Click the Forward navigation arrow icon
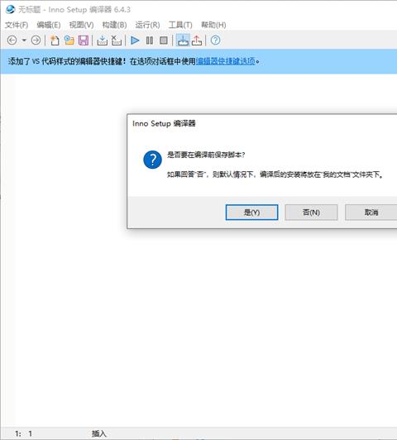The image size is (397, 440). pos(36,41)
